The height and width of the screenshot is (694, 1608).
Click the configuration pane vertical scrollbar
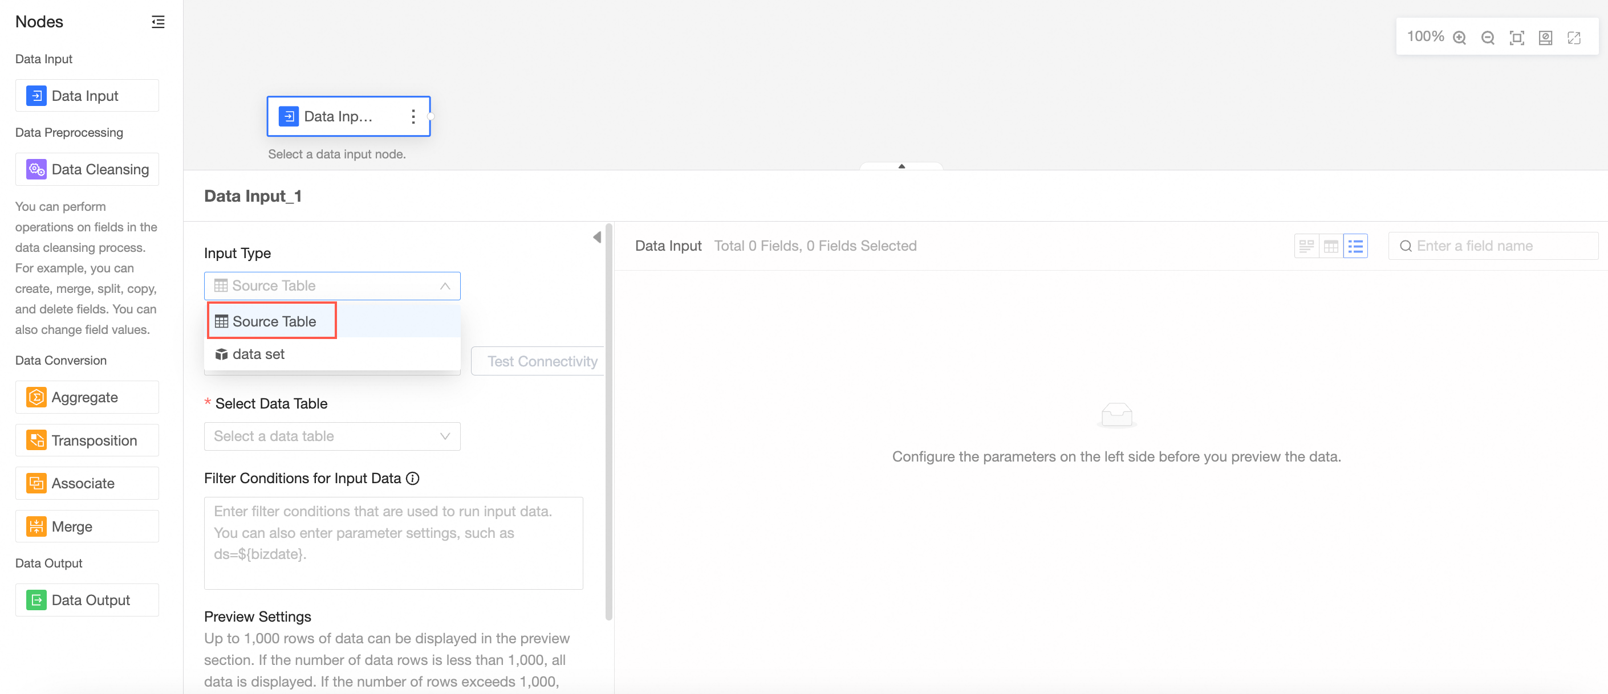(608, 424)
